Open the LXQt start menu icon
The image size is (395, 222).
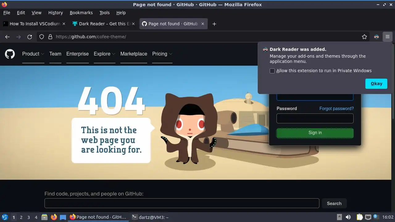coord(5,217)
